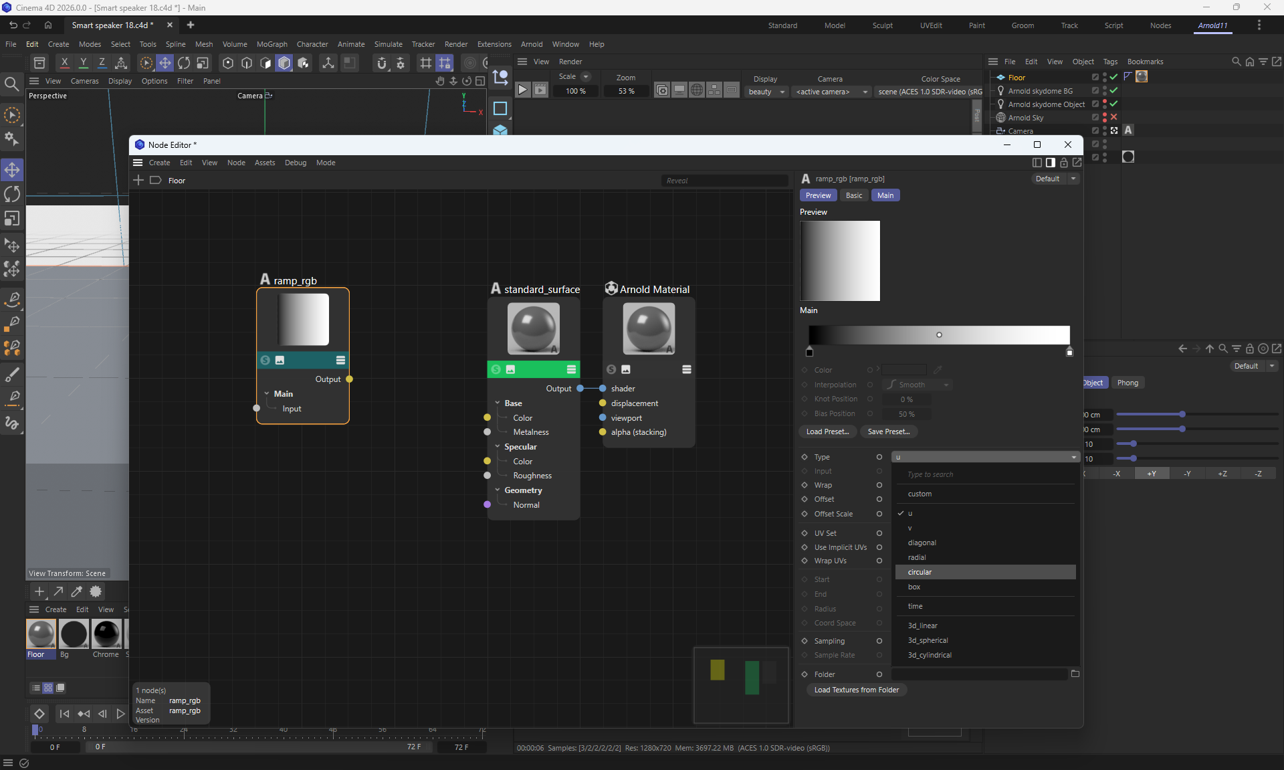Toggle Arnold skydome BG green checkmark

pyautogui.click(x=1113, y=90)
